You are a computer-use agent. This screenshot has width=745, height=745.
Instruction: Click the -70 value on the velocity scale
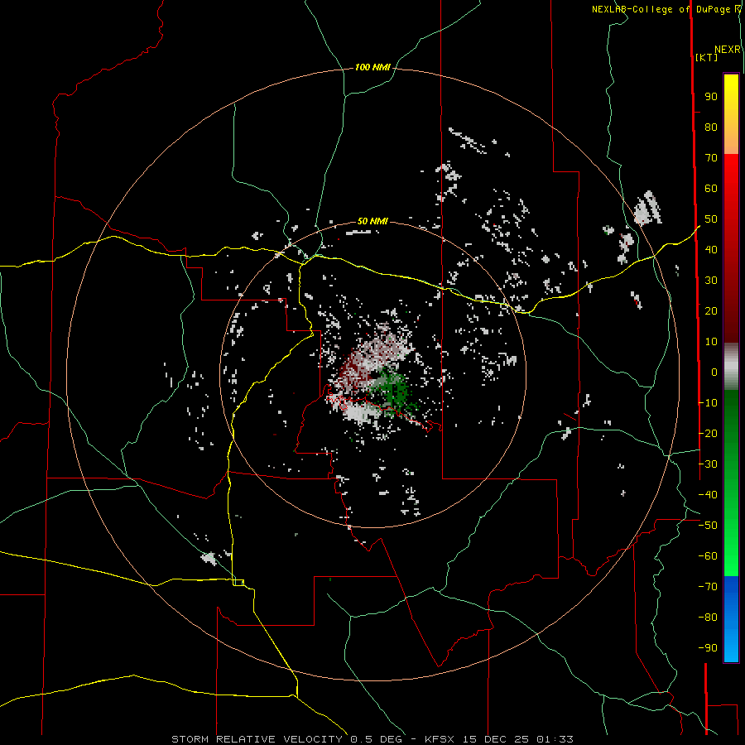tap(708, 587)
